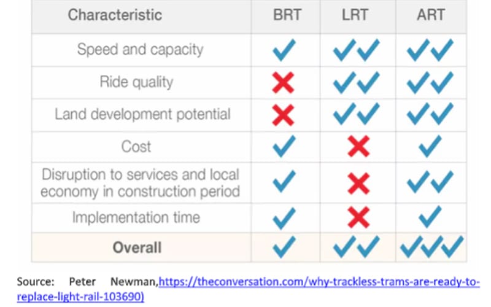The height and width of the screenshot is (307, 491).
Task: Click the LRT disruption row red cross
Action: click(358, 182)
